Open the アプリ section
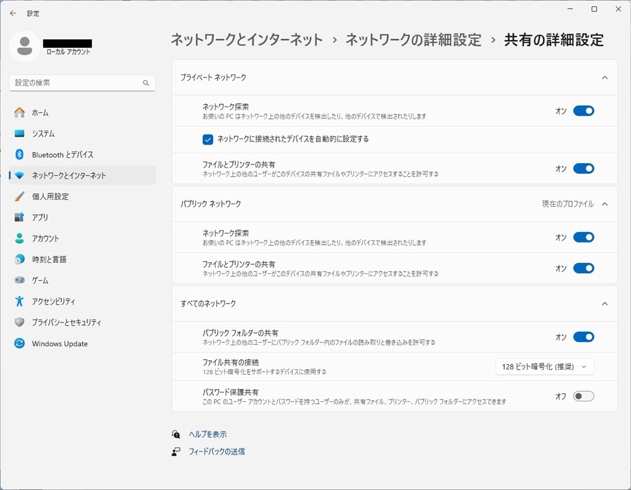This screenshot has width=631, height=490. pyautogui.click(x=37, y=217)
